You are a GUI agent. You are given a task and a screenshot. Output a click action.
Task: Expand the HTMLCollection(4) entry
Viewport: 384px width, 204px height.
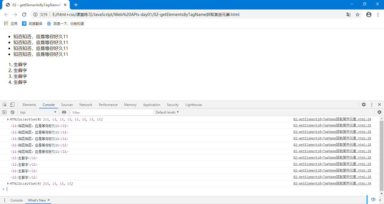[x=8, y=184]
